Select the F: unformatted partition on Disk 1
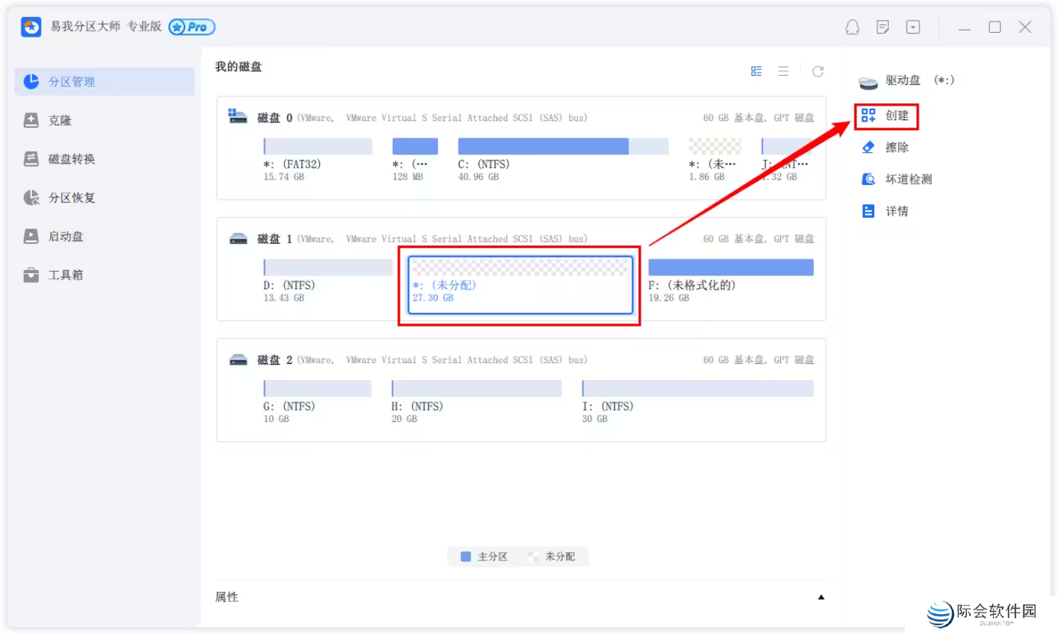The height and width of the screenshot is (634, 1058). [x=730, y=268]
